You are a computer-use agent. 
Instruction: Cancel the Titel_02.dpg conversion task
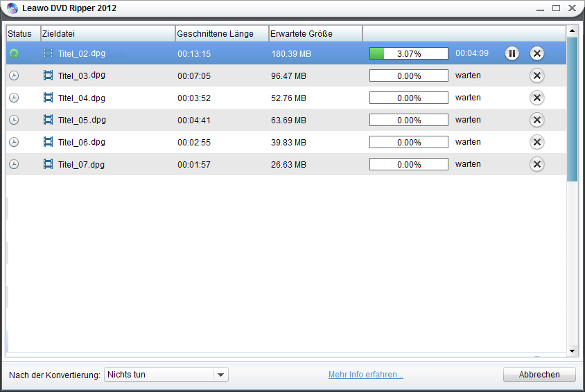coord(537,53)
